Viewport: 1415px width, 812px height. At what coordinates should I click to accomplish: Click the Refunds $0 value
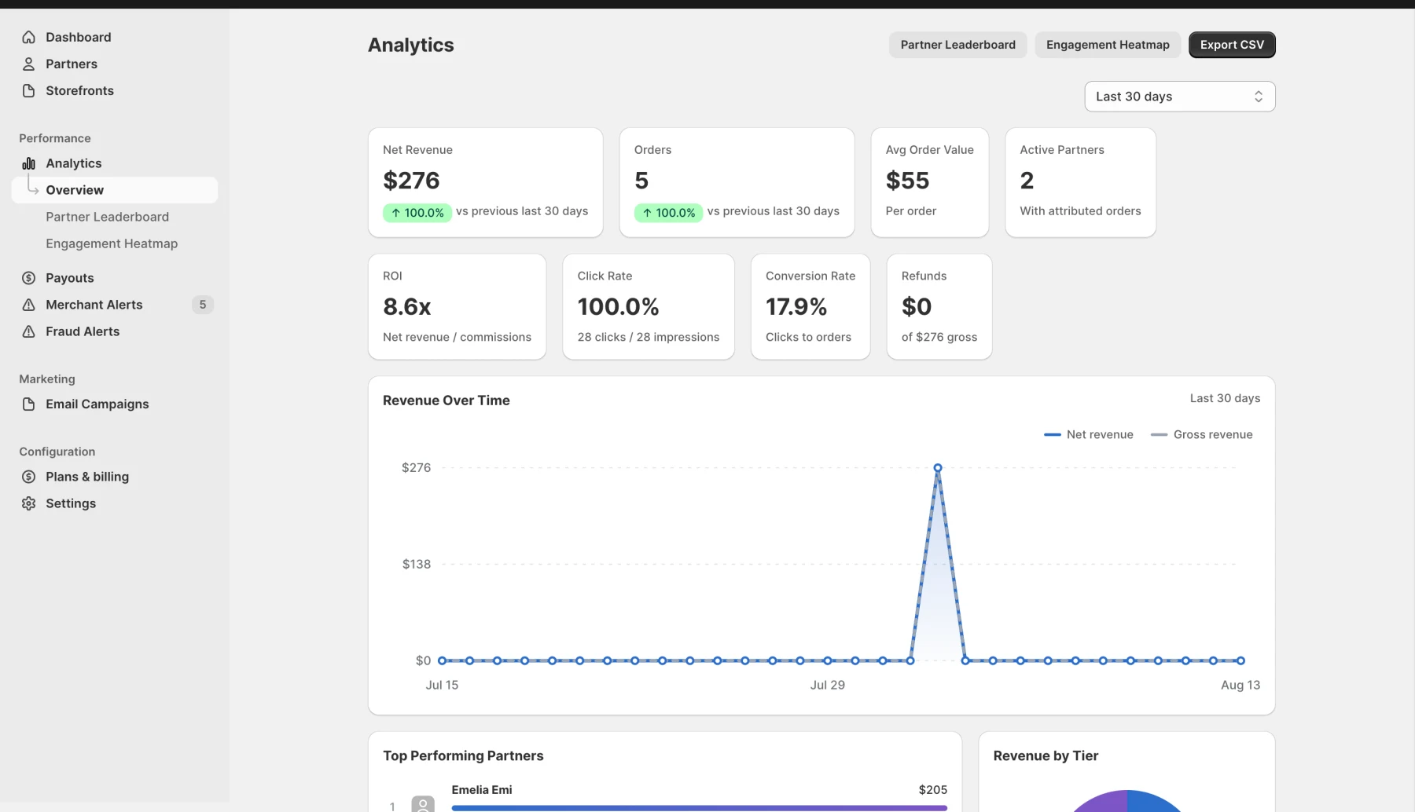[917, 306]
